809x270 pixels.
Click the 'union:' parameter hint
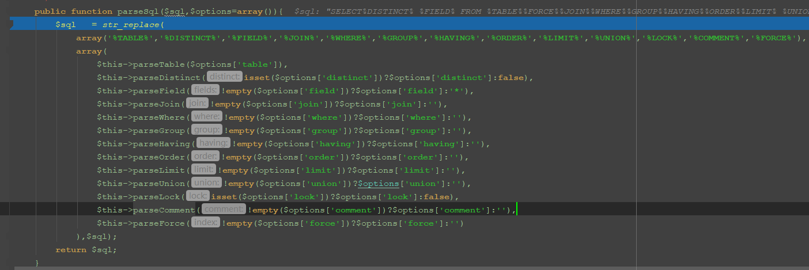206,183
